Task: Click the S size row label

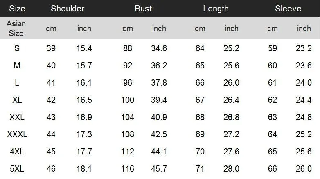Action: (x=17, y=48)
